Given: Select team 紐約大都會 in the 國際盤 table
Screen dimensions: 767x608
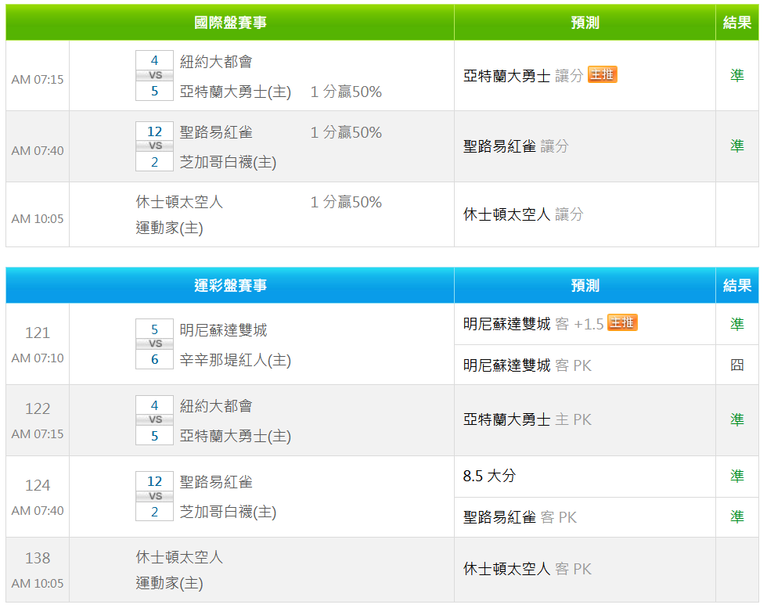Looking at the screenshot, I should [216, 62].
